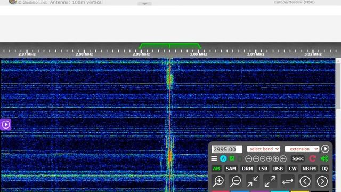Click the 2.99 MHz scale label
The image size is (341, 192).
click(x=141, y=54)
